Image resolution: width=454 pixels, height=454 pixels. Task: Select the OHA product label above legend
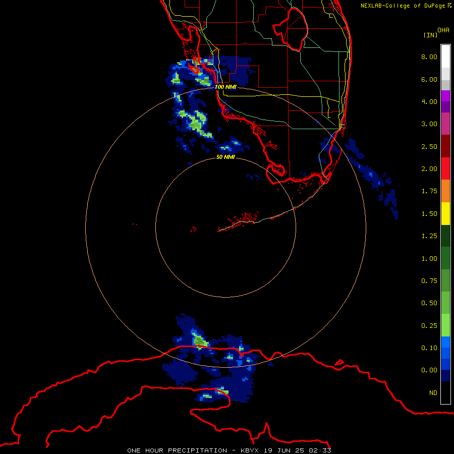[x=443, y=30]
